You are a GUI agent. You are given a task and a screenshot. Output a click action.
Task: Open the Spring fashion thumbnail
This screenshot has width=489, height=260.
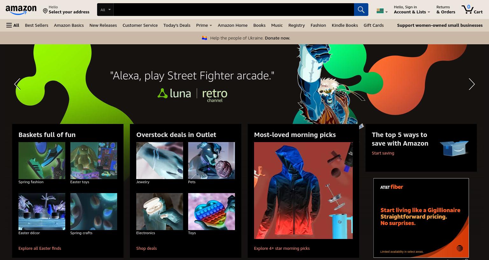point(42,161)
